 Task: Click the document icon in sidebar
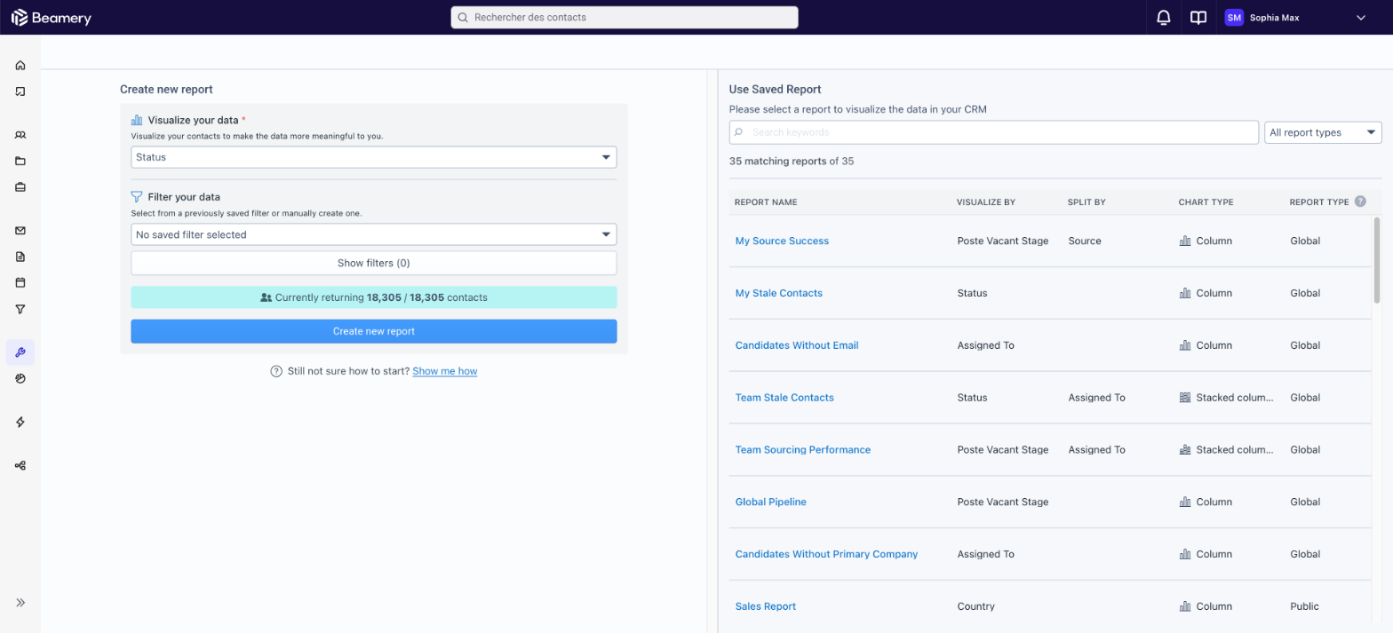[20, 257]
